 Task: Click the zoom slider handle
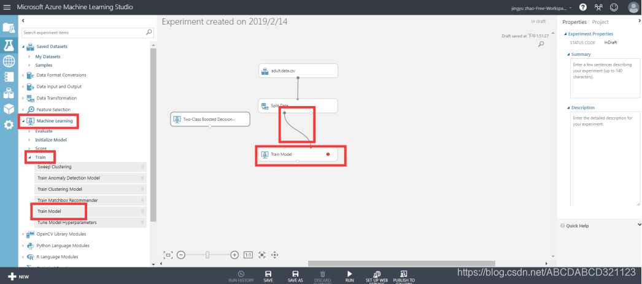[207, 255]
